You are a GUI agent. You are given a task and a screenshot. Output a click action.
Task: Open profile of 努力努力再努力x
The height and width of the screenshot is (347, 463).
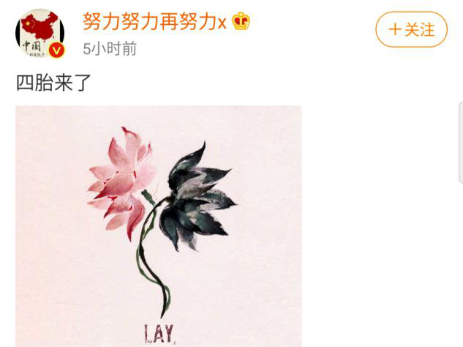click(x=154, y=21)
